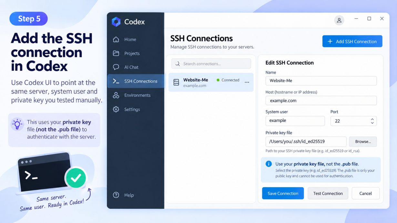397x223 pixels.
Task: Save Connection with blue button
Action: (283, 193)
